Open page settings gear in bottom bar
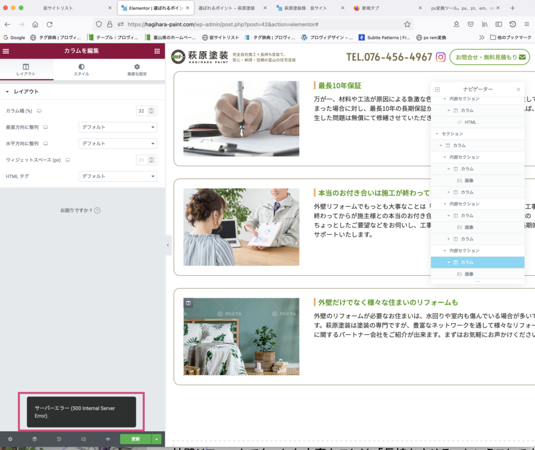 point(10,439)
